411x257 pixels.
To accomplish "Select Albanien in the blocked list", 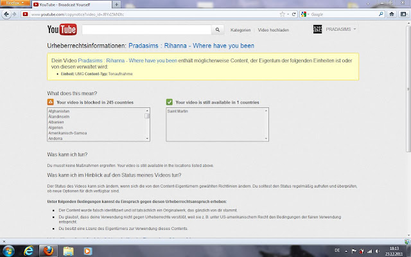I will [x=56, y=122].
